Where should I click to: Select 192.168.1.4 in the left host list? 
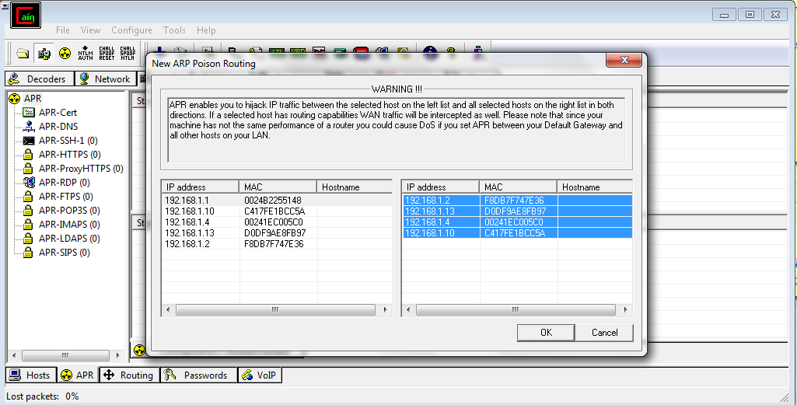coord(277,222)
